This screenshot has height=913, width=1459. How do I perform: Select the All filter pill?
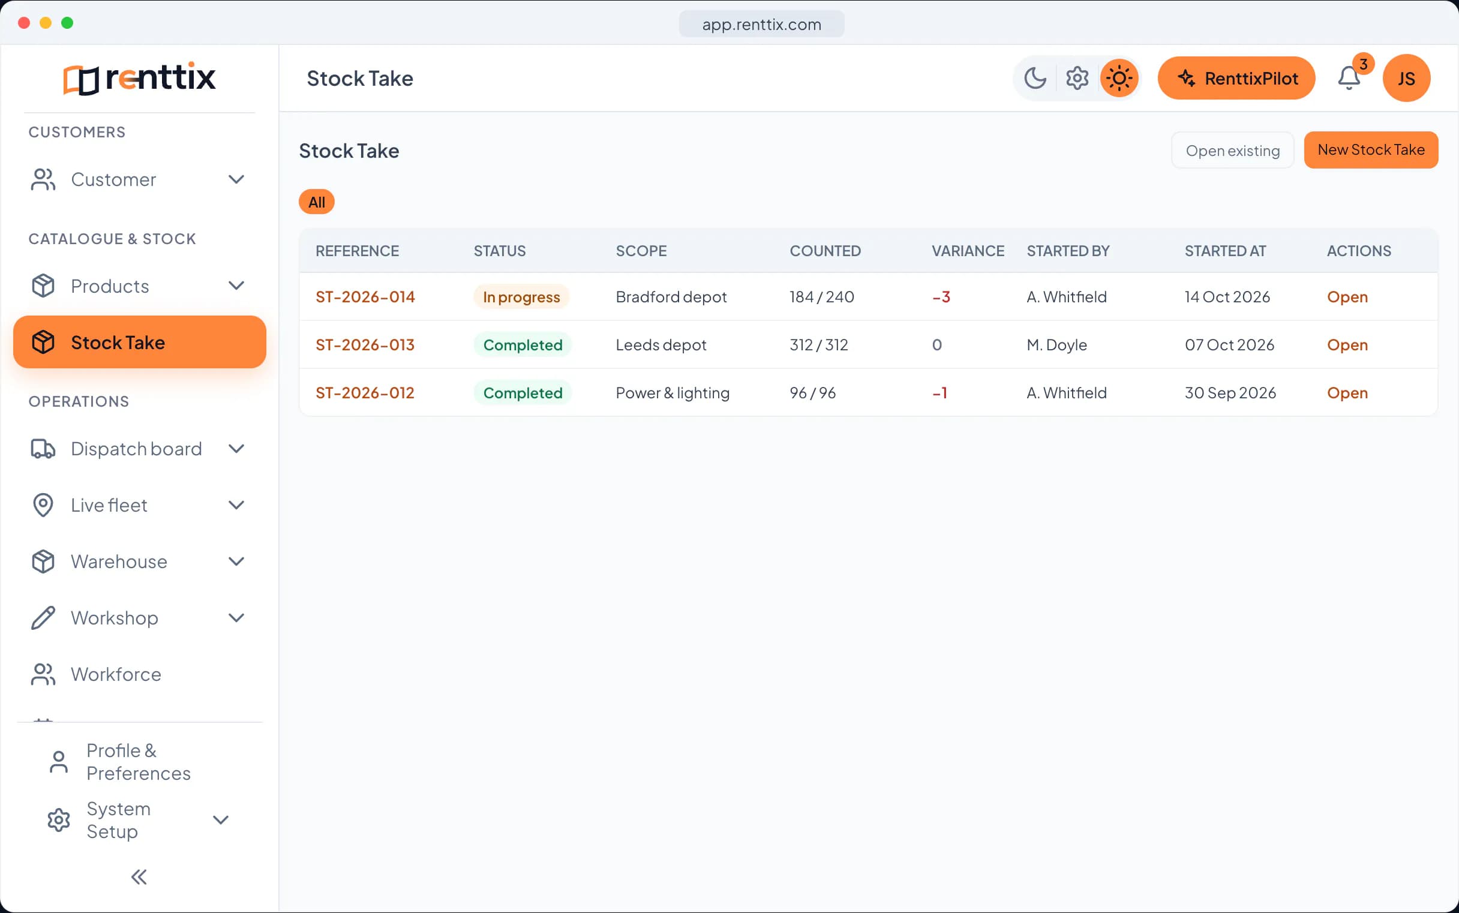[x=316, y=202]
